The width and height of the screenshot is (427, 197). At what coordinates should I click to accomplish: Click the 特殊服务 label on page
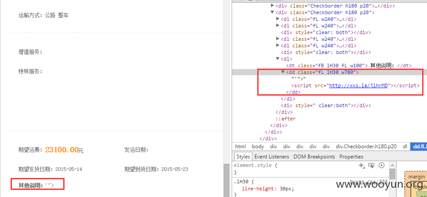click(30, 71)
